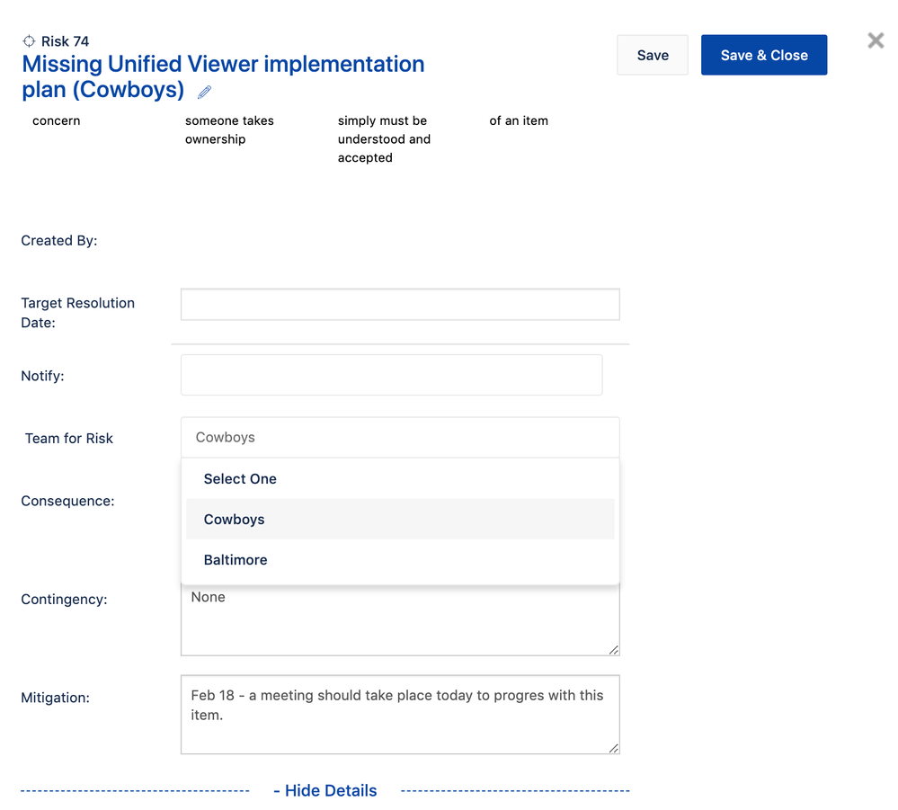898x810 pixels.
Task: Click the Mitigation text area resize handle
Action: tap(614, 748)
